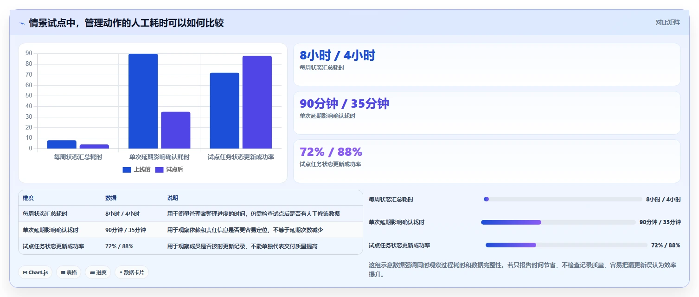The height and width of the screenshot is (297, 699).
Task: Click table cell 单次延期影响确认耗时
Action: coord(51,230)
